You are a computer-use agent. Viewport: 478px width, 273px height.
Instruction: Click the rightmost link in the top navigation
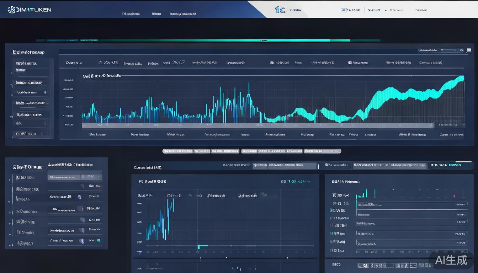point(421,10)
